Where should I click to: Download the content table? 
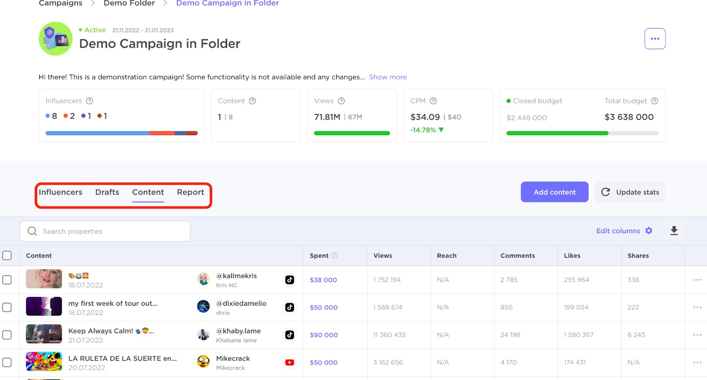click(x=674, y=231)
